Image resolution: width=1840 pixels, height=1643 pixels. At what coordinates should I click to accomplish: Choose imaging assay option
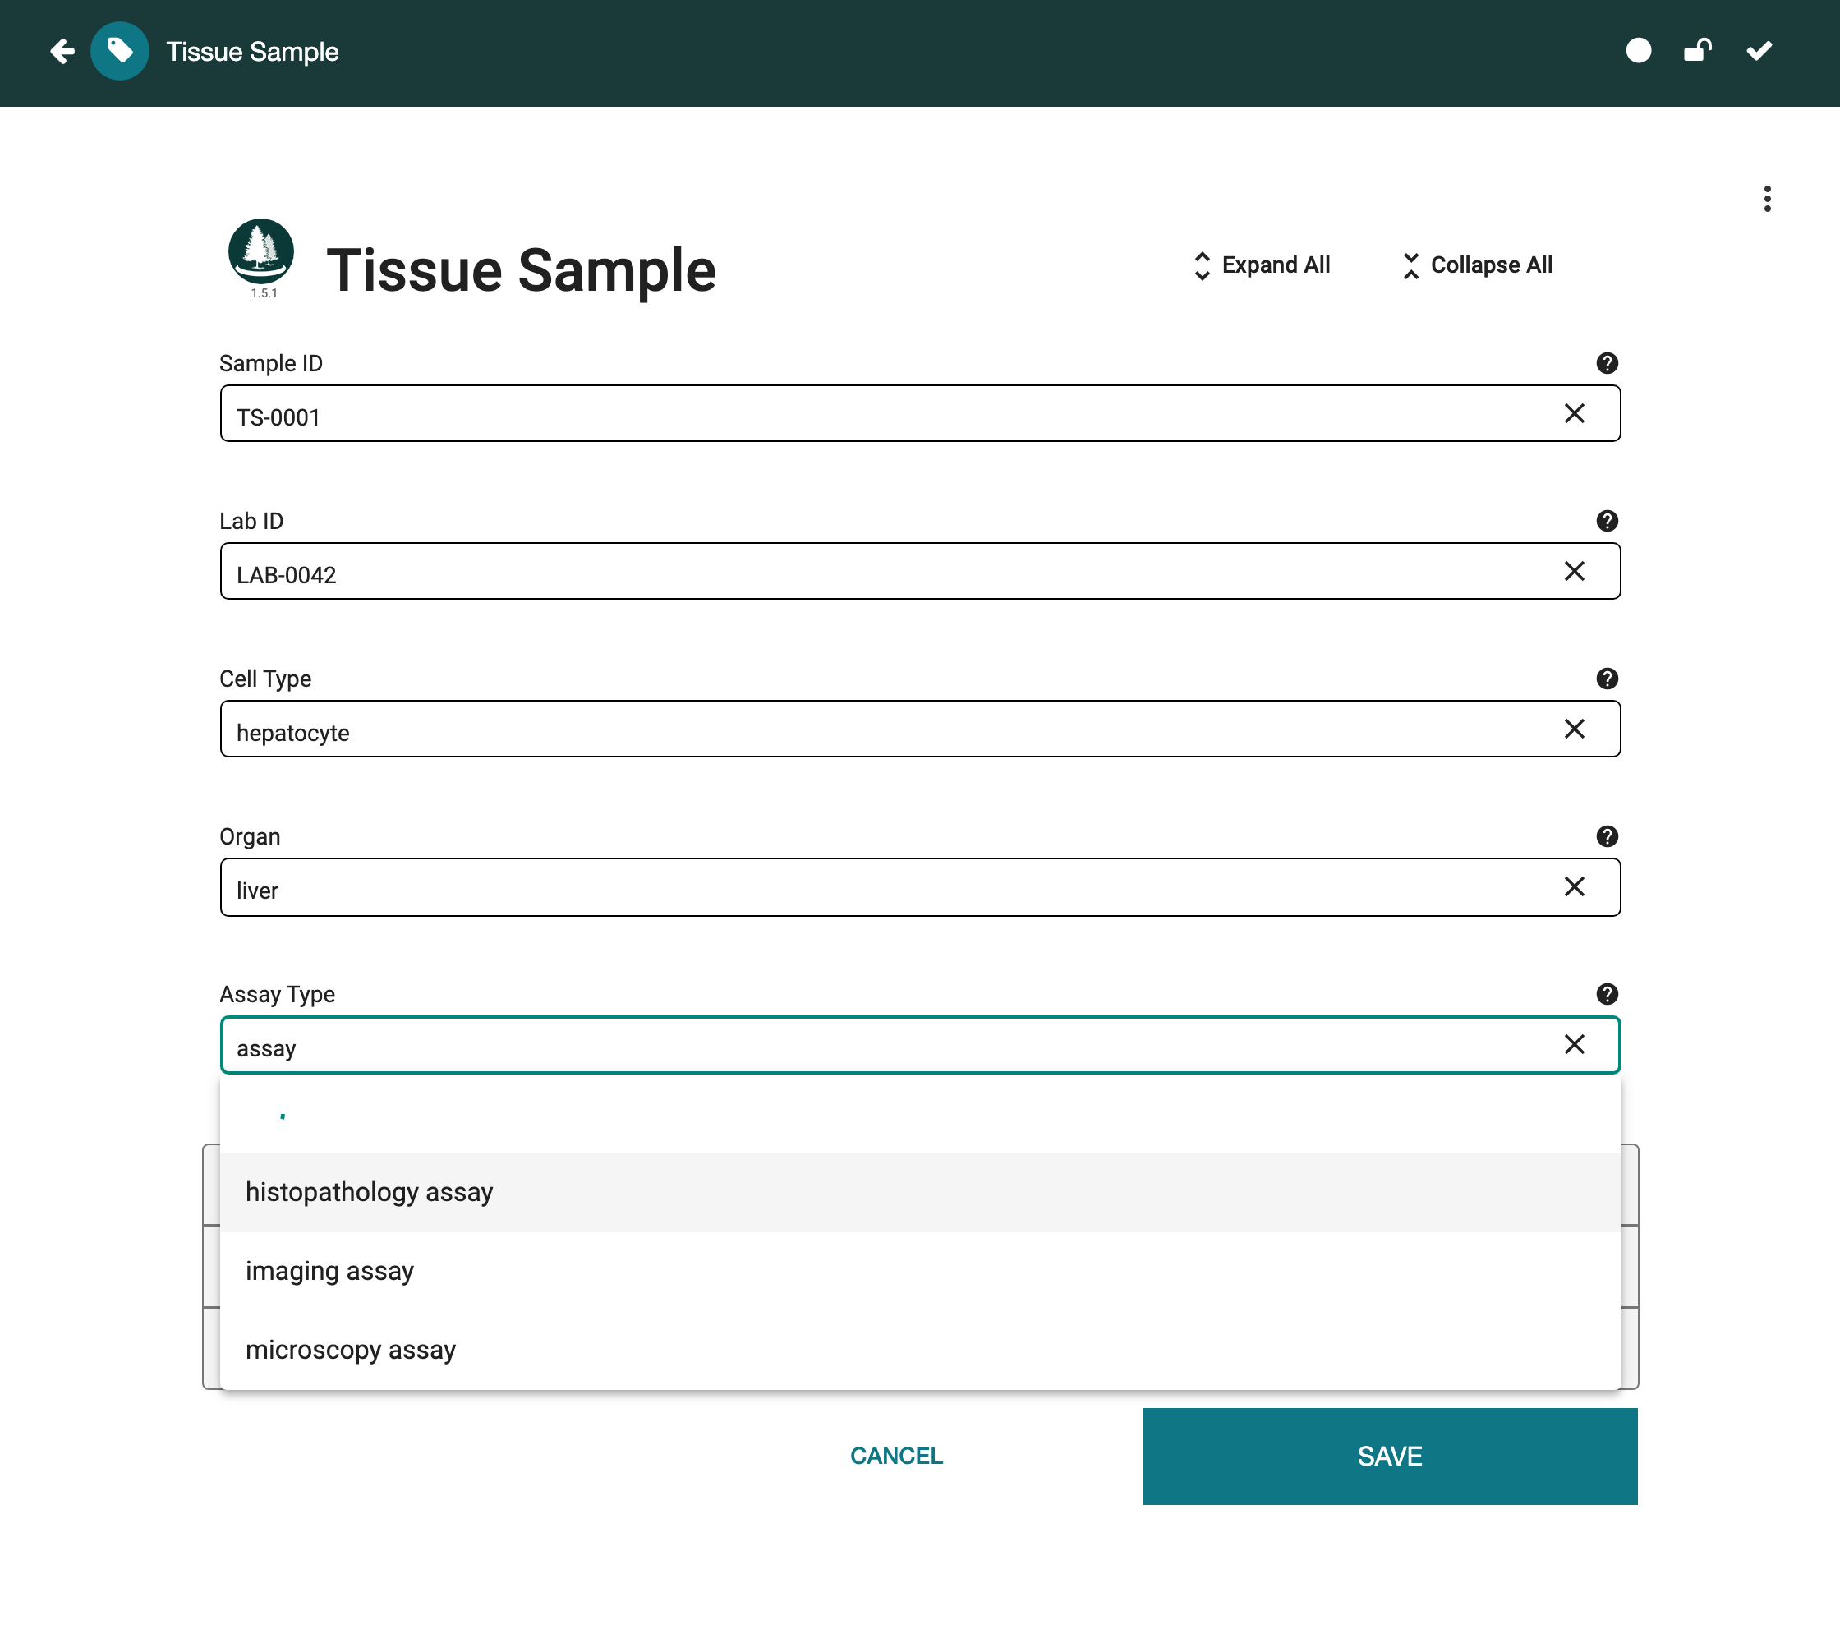[920, 1271]
